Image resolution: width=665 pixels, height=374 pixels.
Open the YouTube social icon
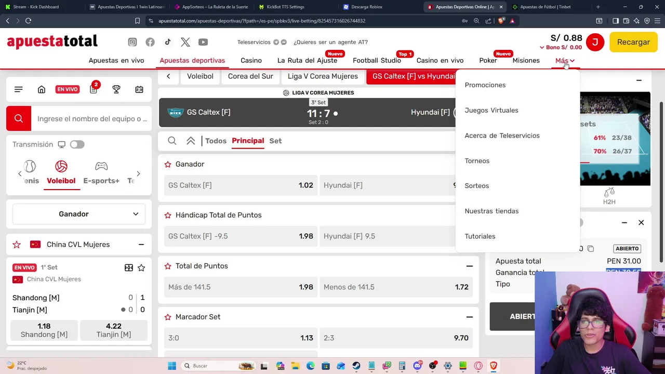tap(203, 42)
